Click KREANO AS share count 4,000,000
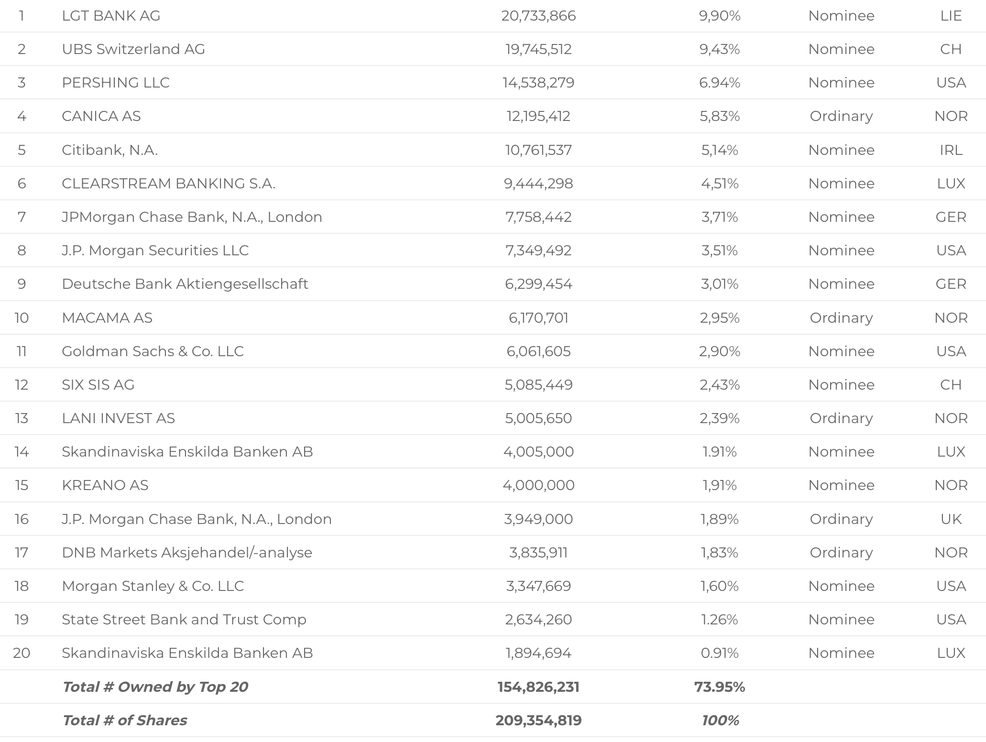Screen dimensions: 986x742 pos(538,485)
